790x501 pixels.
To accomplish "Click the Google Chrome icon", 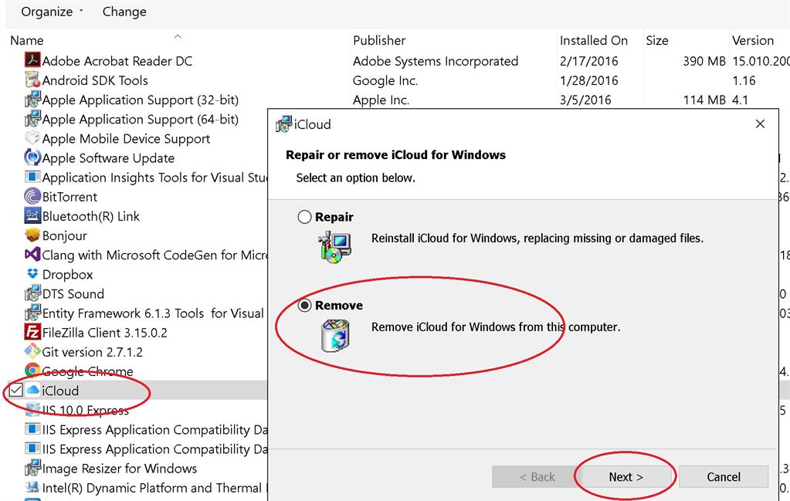I will [x=32, y=371].
